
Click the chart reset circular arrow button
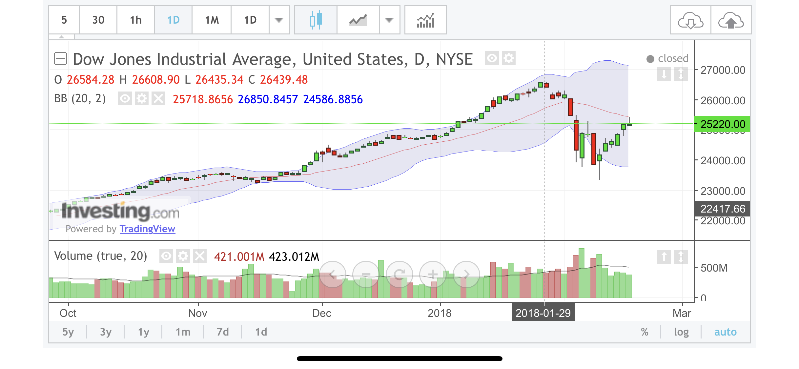[399, 274]
